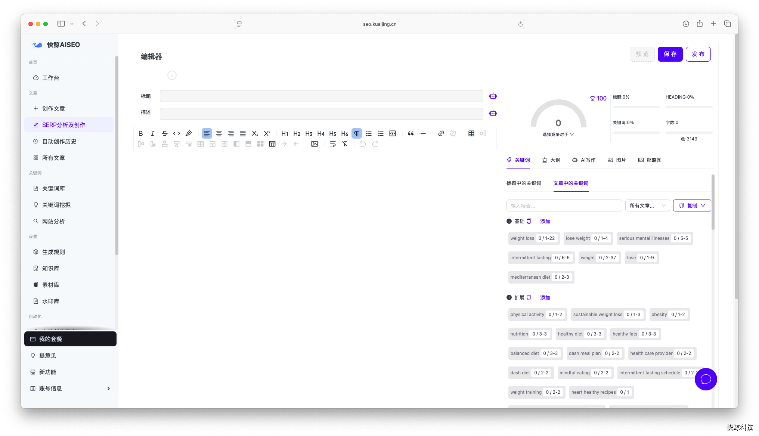Insert a numbered list
This screenshot has width=759, height=436.
pos(381,133)
